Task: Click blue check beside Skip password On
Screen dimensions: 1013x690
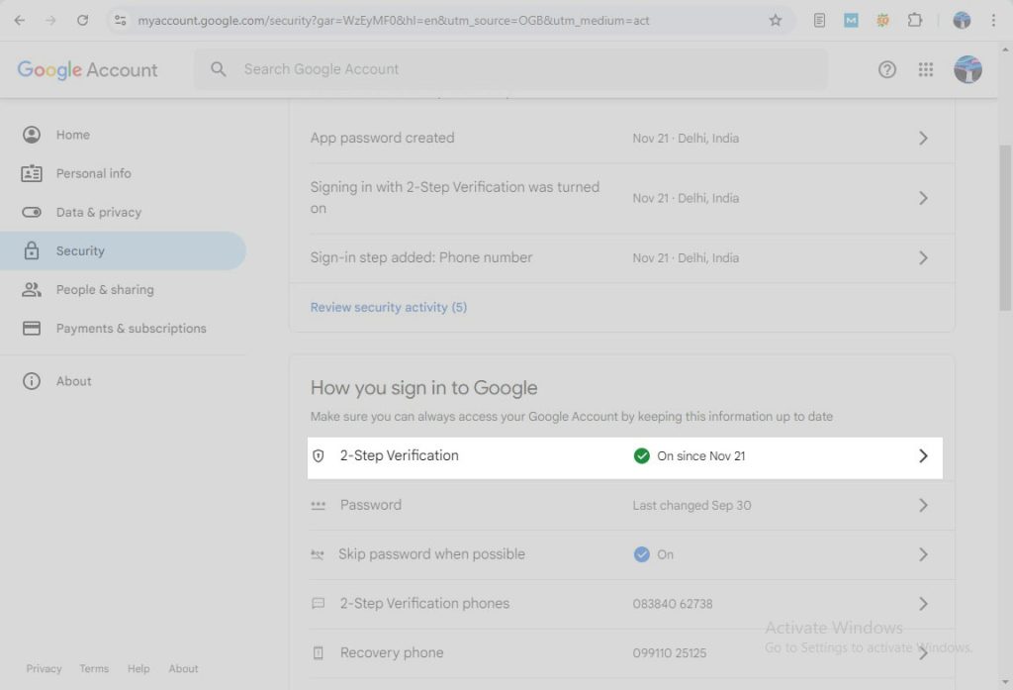Action: click(x=641, y=554)
